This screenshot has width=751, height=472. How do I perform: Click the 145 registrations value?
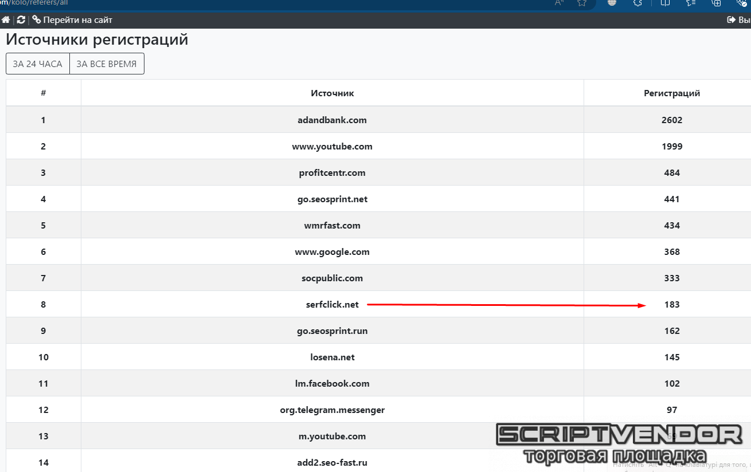coord(672,357)
